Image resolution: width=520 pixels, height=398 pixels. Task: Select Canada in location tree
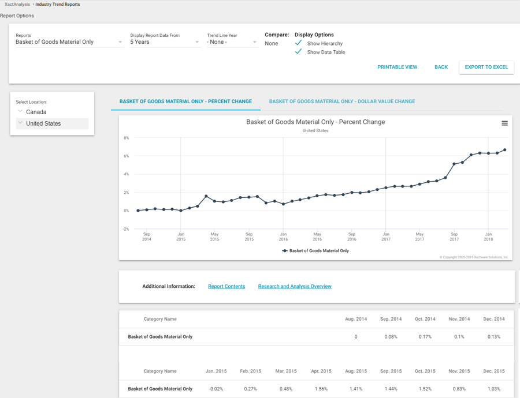click(x=36, y=112)
